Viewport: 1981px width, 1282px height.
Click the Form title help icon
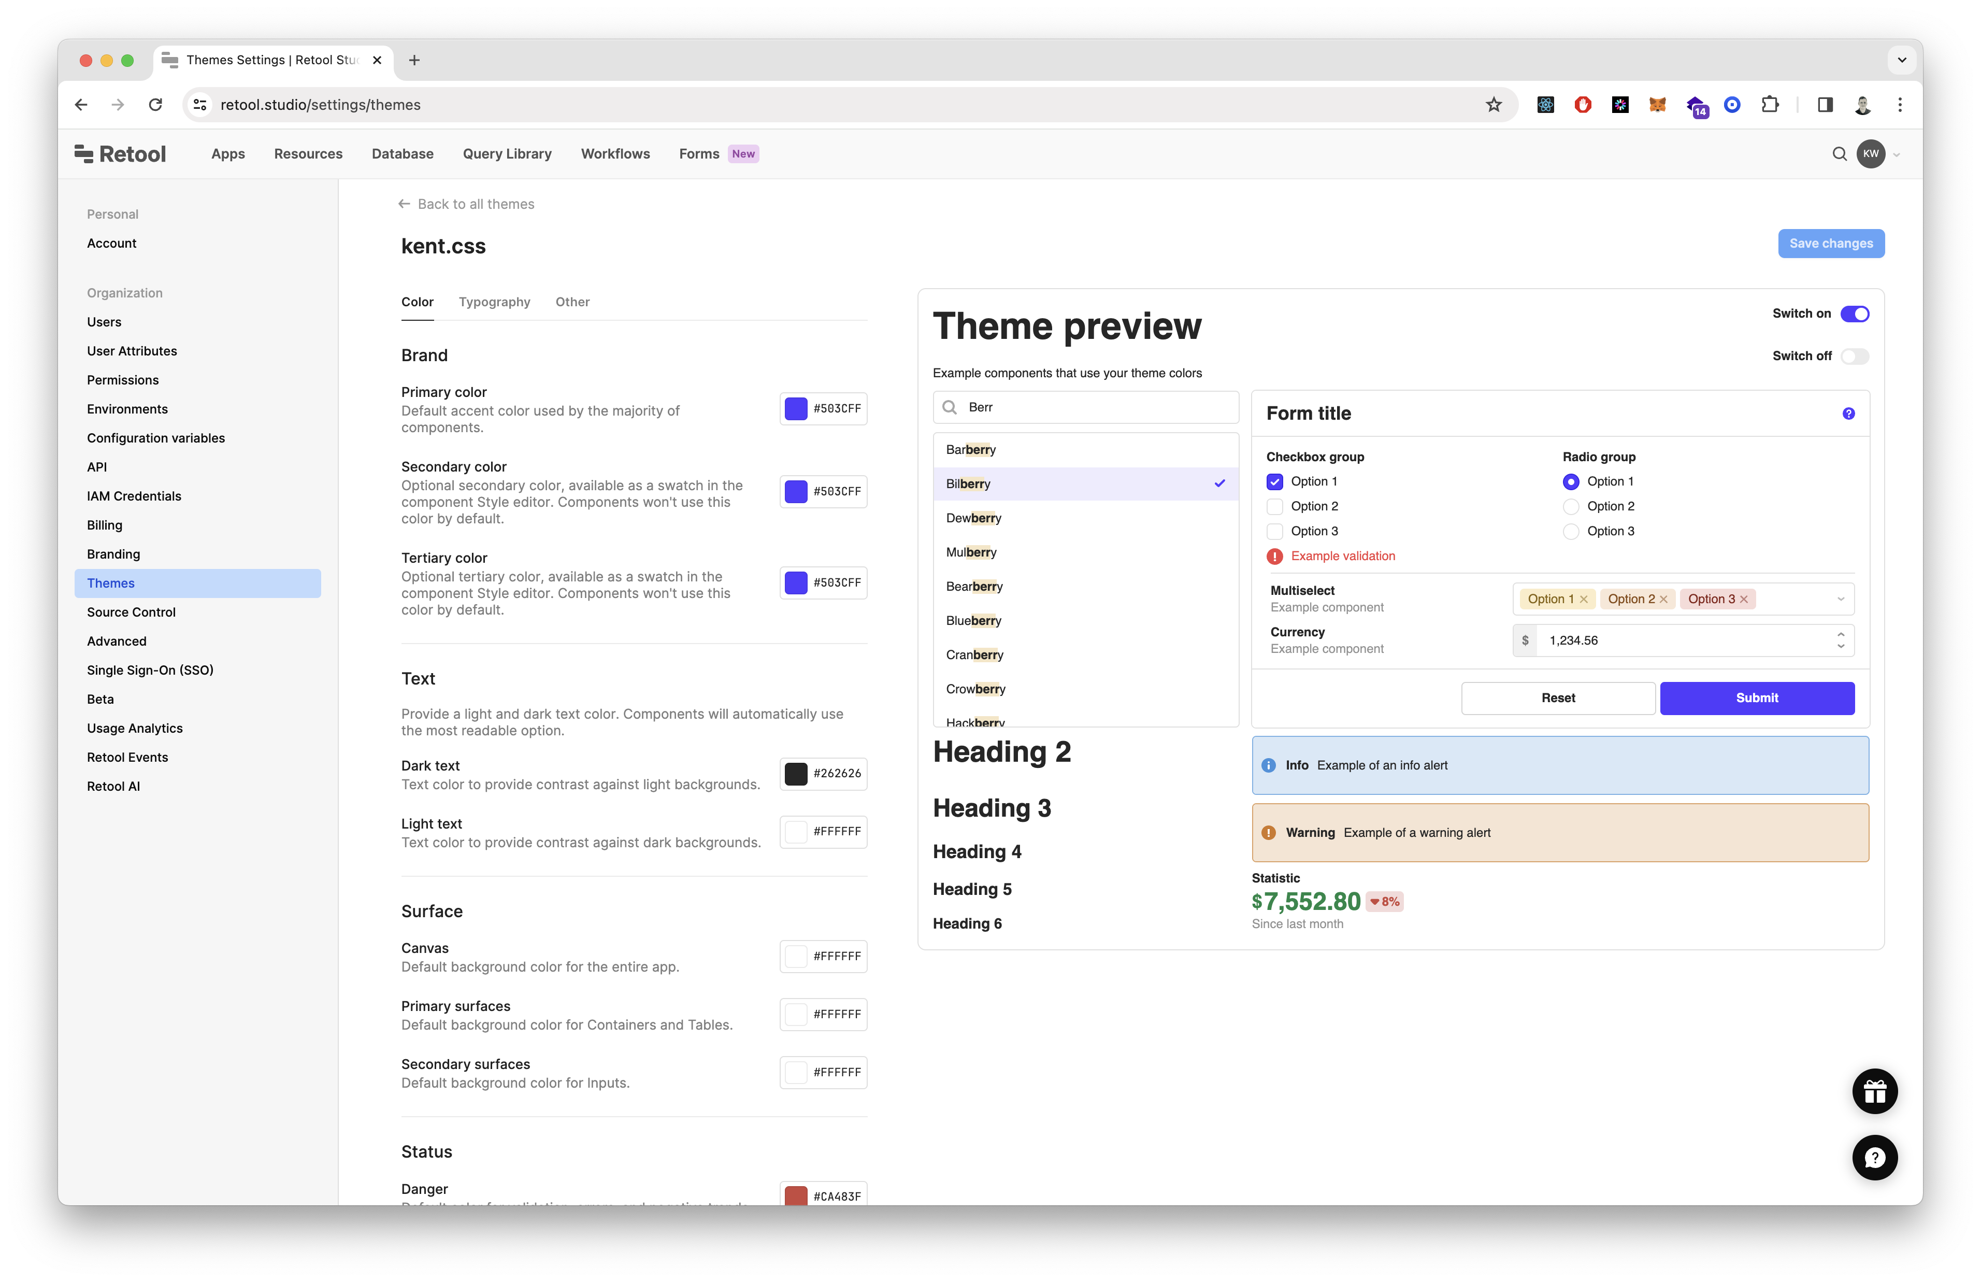(x=1848, y=414)
